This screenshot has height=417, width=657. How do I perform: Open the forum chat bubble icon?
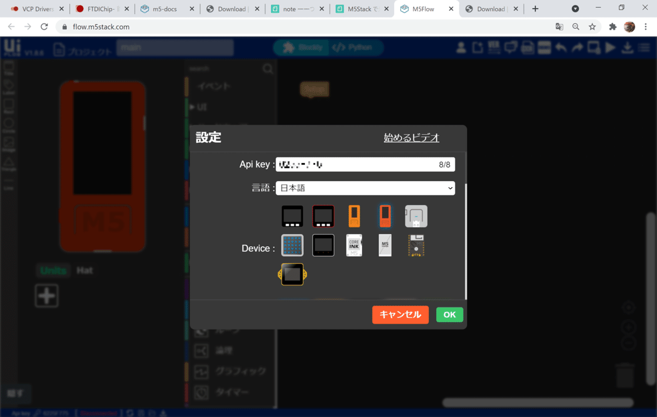pyautogui.click(x=511, y=48)
